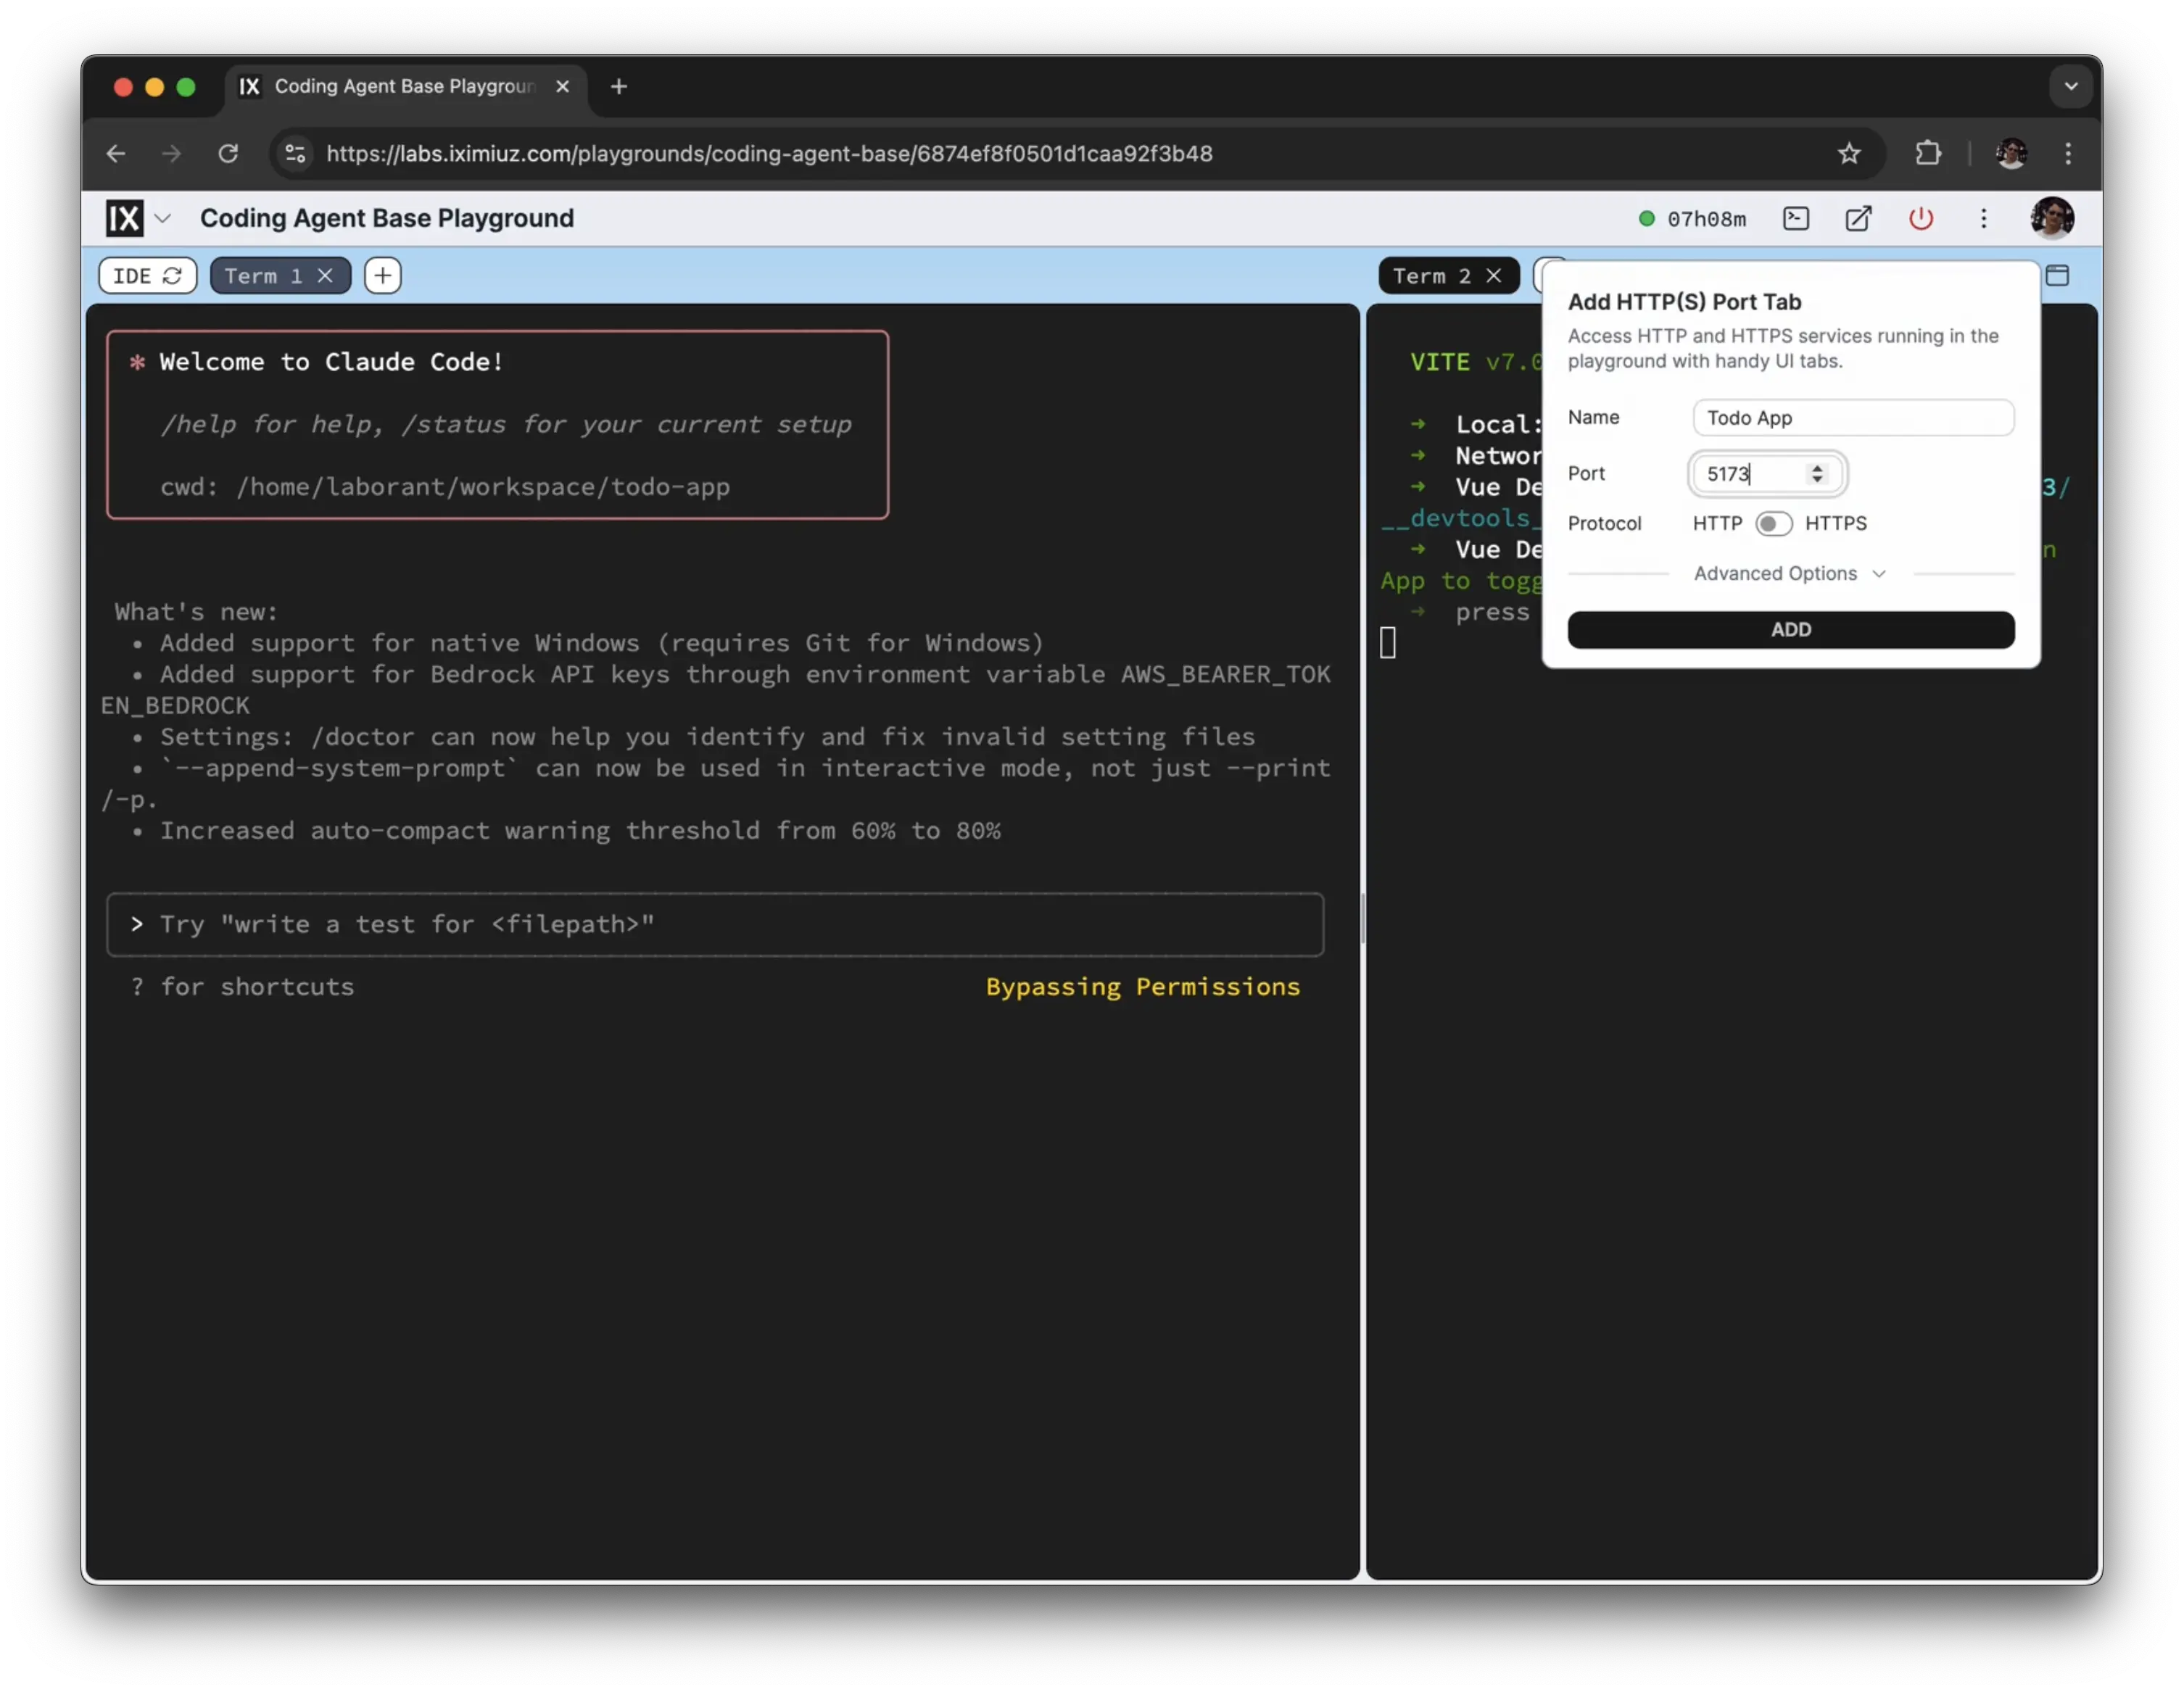Close the Term 2 tab
Viewport: 2184px width, 1692px height.
click(x=1493, y=276)
